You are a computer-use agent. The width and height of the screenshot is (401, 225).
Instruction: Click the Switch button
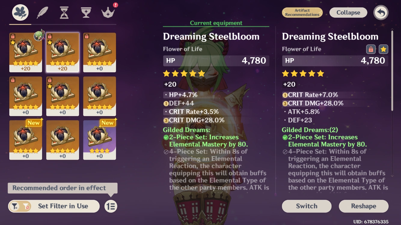click(307, 206)
